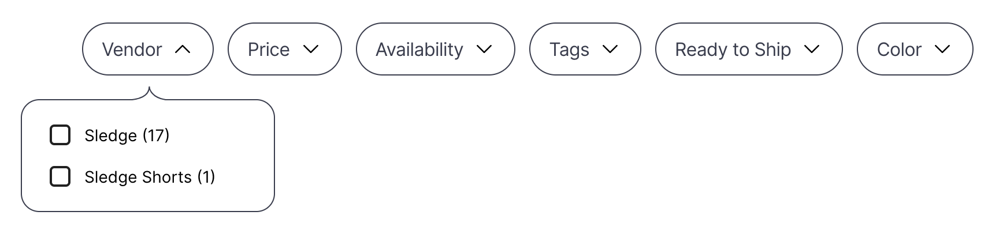Open the Availability filter dropdown
This screenshot has width=1003, height=234.
pos(435,50)
